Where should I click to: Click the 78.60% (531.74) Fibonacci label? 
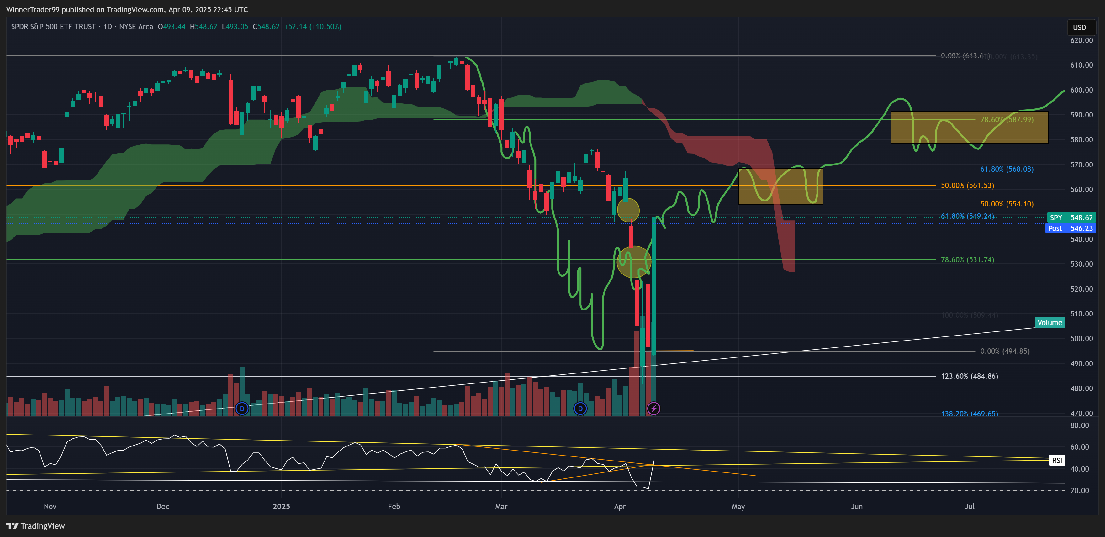(967, 260)
